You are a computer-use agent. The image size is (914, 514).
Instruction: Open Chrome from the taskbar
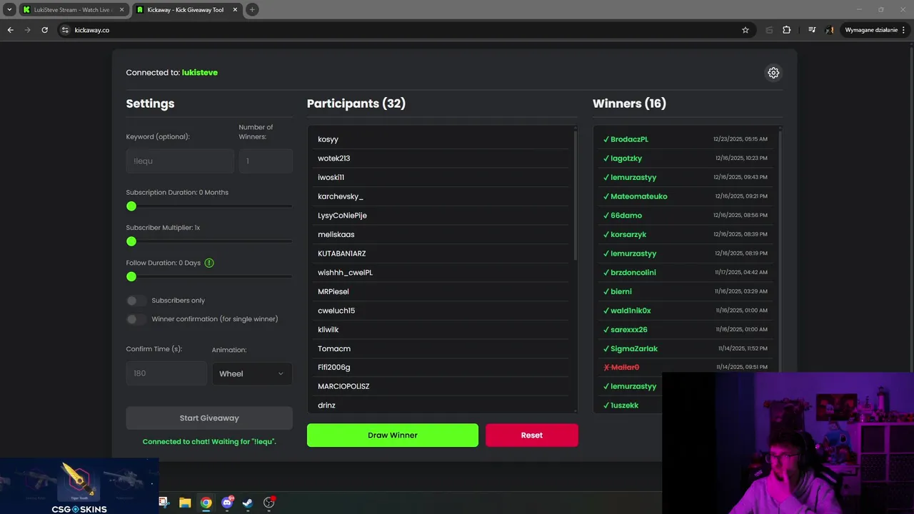206,503
